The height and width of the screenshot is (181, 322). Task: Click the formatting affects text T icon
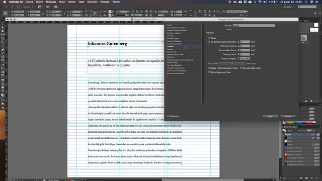[291, 131]
